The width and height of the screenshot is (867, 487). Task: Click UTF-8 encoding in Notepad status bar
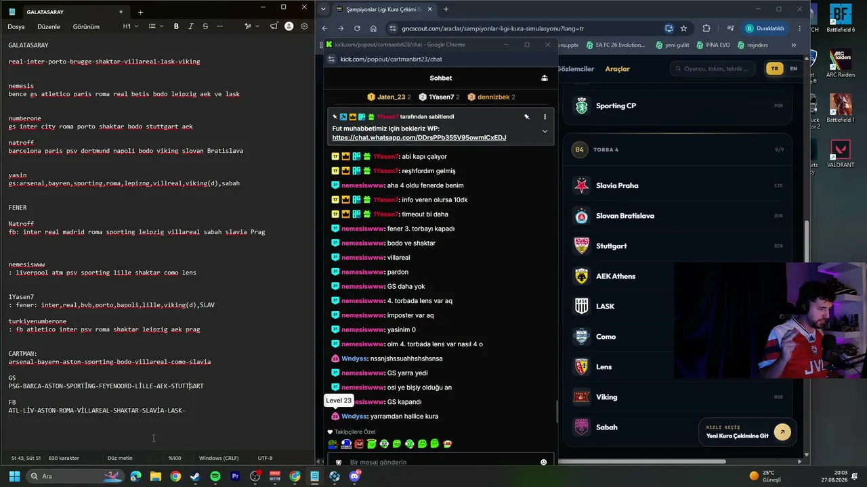265,458
